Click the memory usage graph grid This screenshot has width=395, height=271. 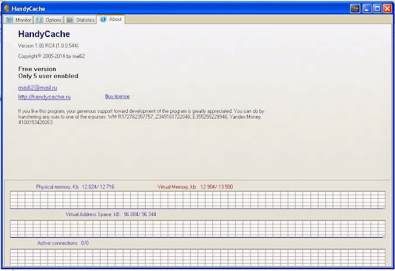click(x=197, y=200)
